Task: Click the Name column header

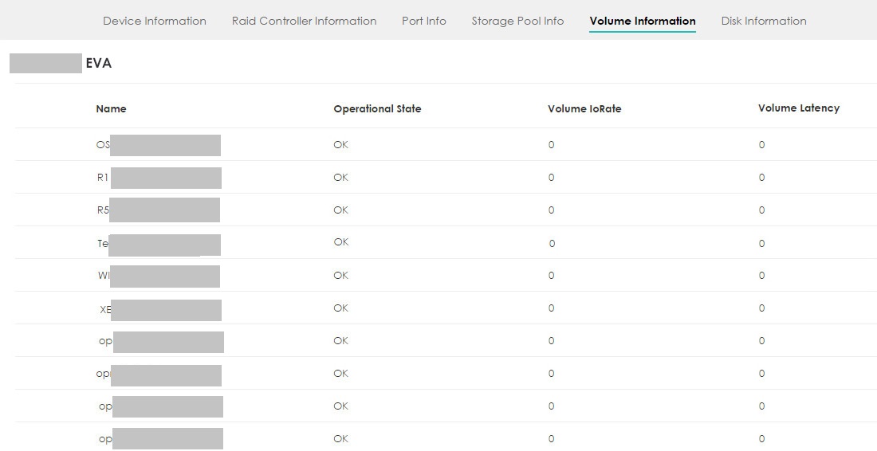Action: (x=111, y=108)
